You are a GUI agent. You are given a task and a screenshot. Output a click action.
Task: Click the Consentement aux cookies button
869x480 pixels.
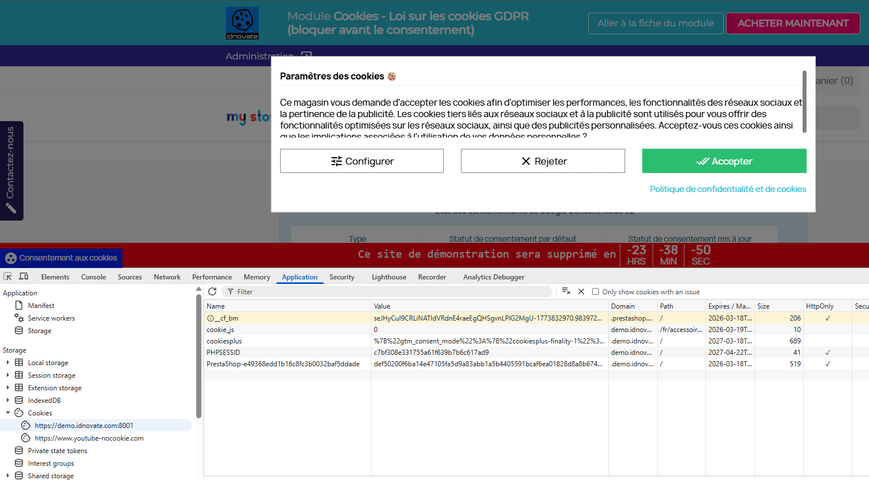point(61,258)
